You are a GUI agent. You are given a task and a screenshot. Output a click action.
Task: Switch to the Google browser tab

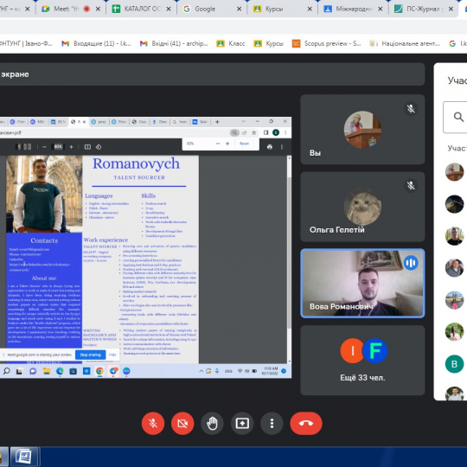click(x=212, y=9)
